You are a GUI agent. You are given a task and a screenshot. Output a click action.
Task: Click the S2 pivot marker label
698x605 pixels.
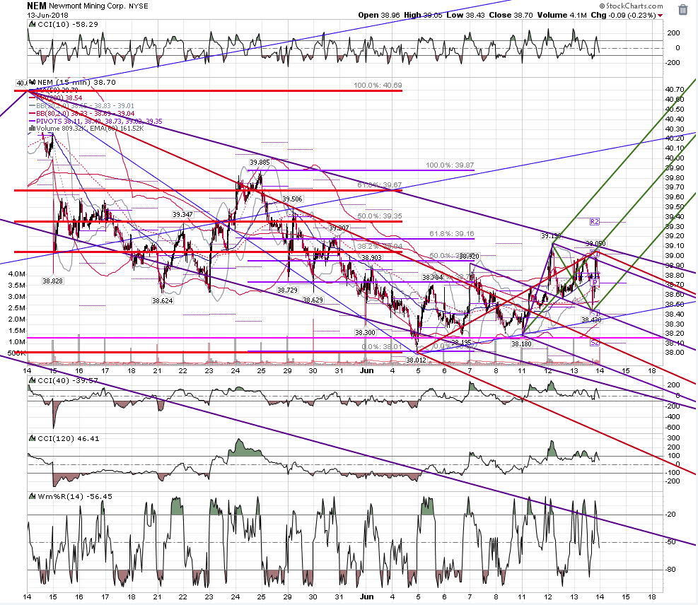tap(595, 343)
